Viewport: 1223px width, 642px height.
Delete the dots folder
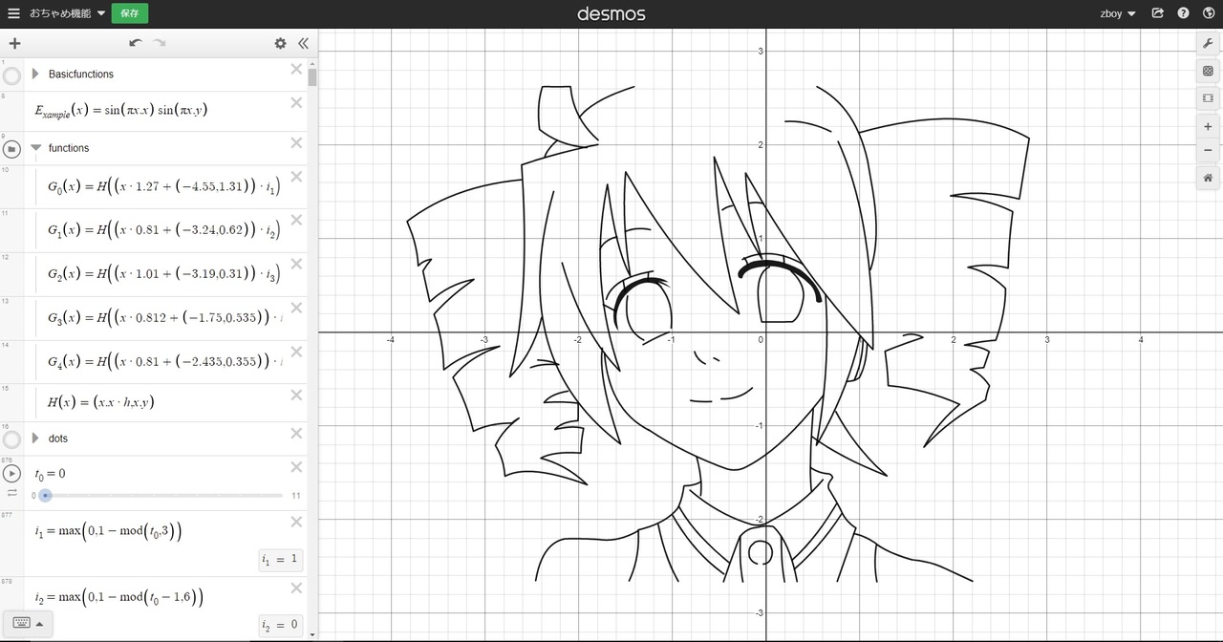click(x=296, y=434)
